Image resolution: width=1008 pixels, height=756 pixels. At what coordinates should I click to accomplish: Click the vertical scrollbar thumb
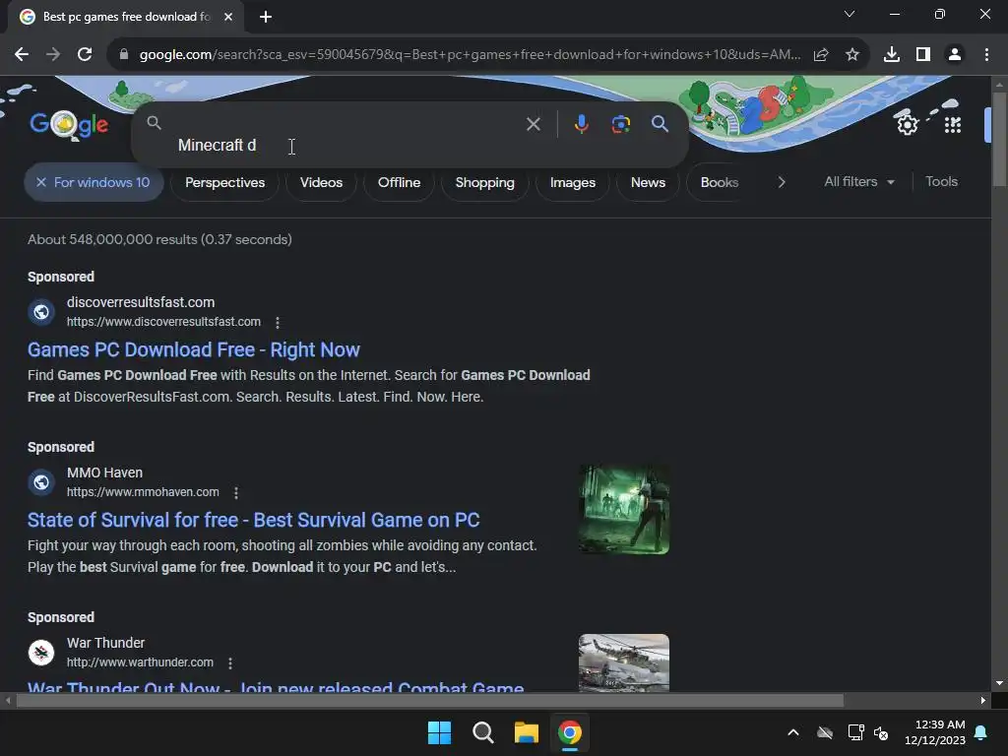tap(999, 140)
